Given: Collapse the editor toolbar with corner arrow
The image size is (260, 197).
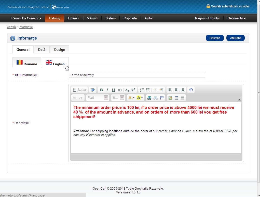Looking at the screenshot, I should pyautogui.click(x=239, y=99).
